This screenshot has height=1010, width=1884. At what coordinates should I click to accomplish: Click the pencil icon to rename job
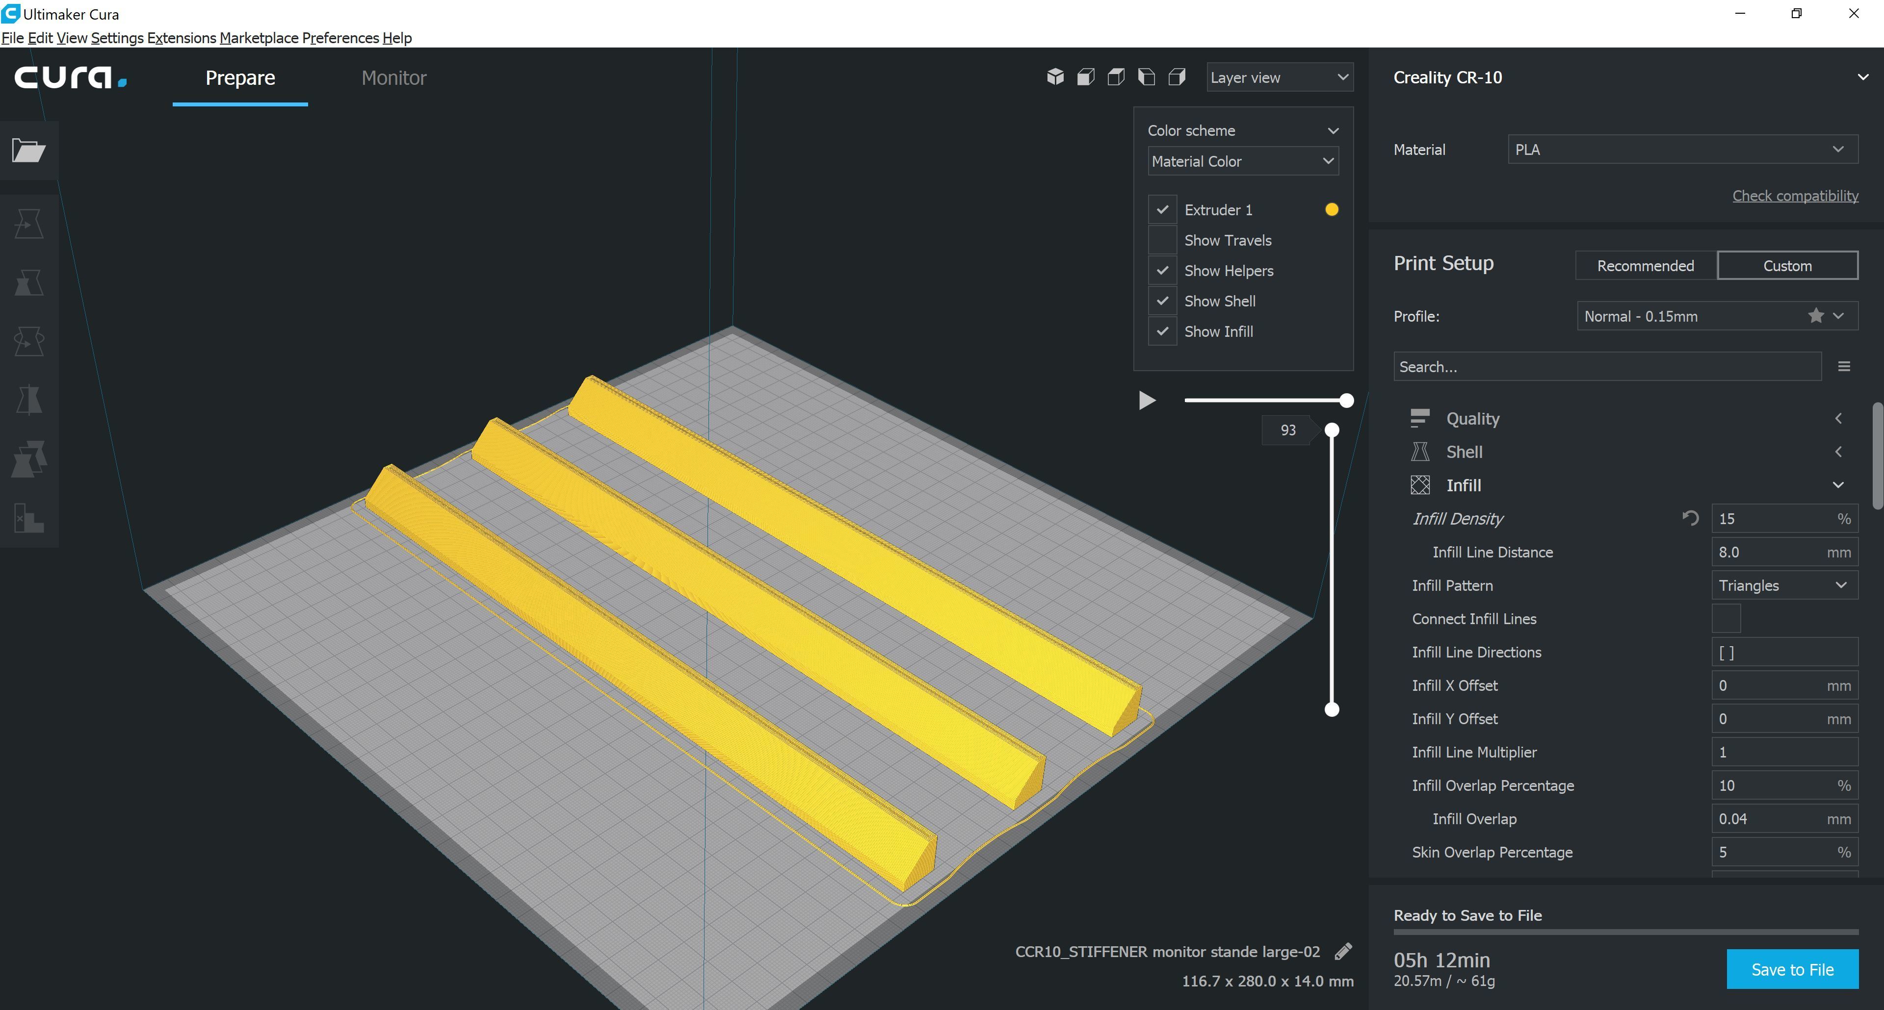click(x=1343, y=951)
